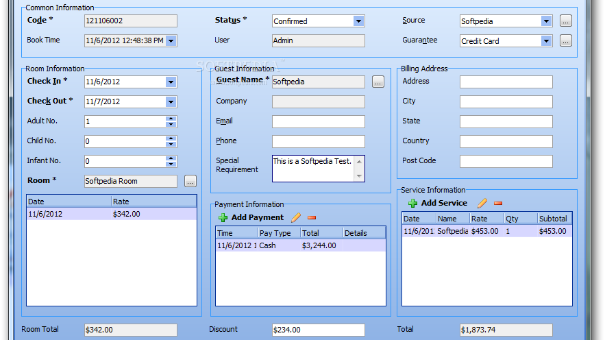Select the Softpedia service name cell
This screenshot has height=340, width=605.
(x=453, y=231)
